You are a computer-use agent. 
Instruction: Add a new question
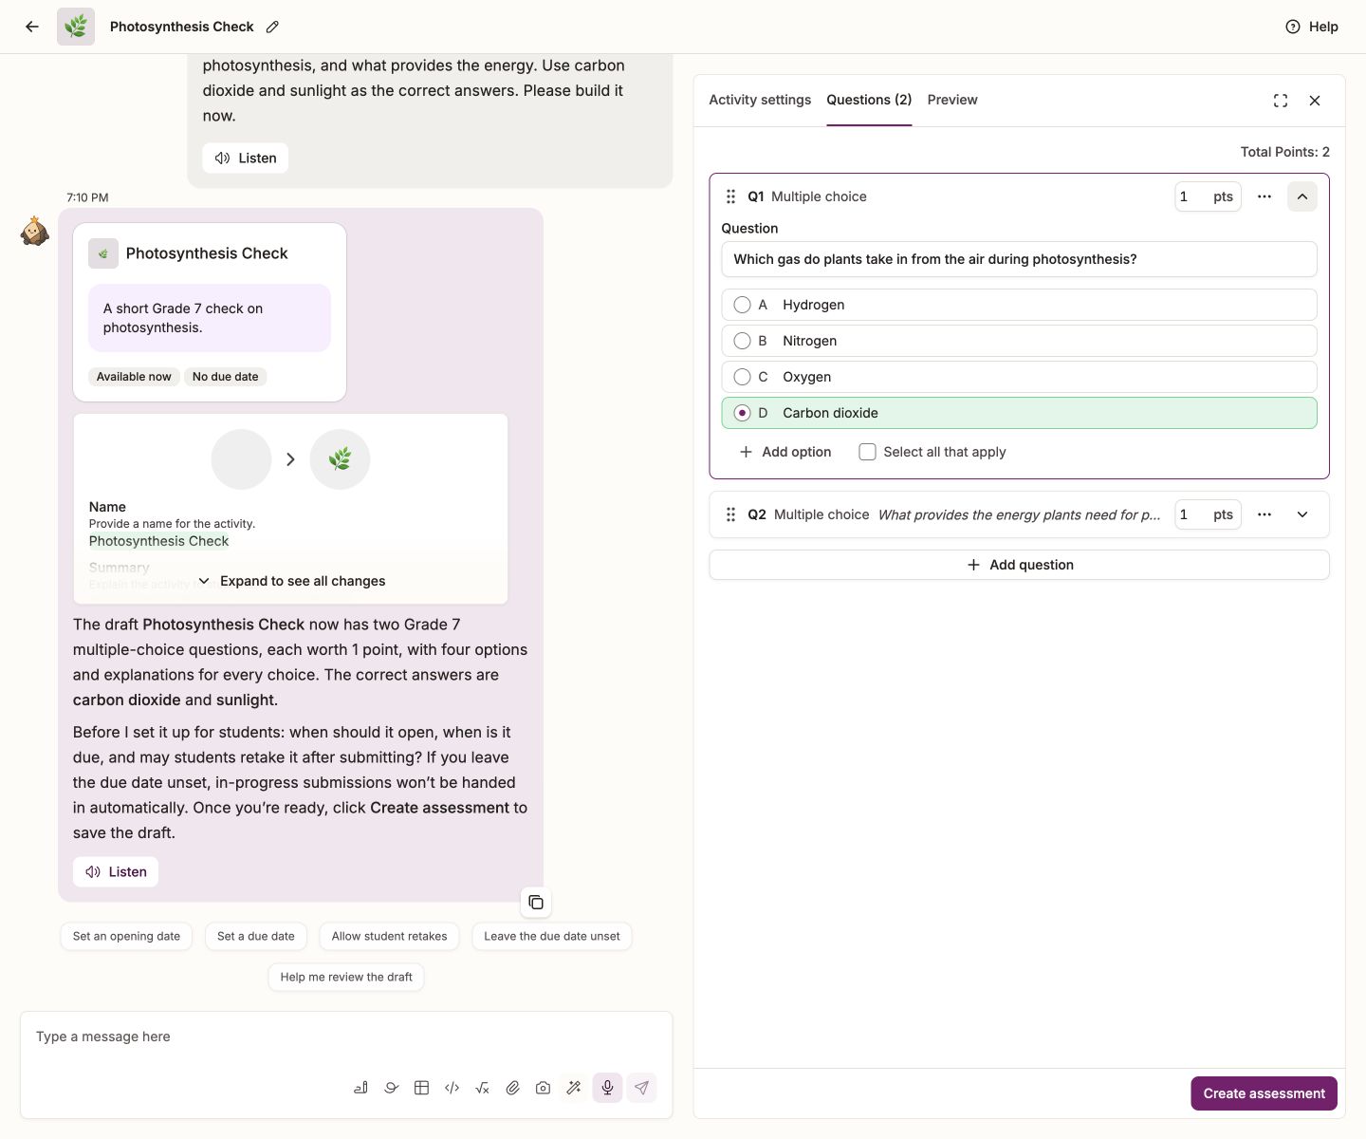[x=1019, y=565]
